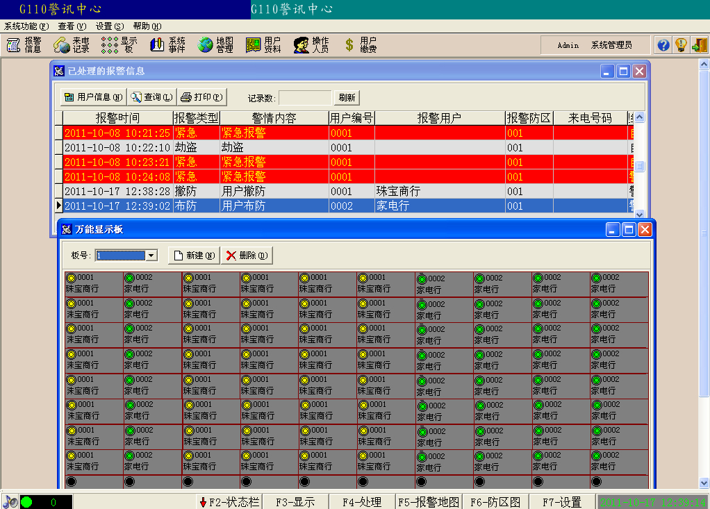Click the 记录数 record count field
710x509 pixels.
(x=305, y=98)
